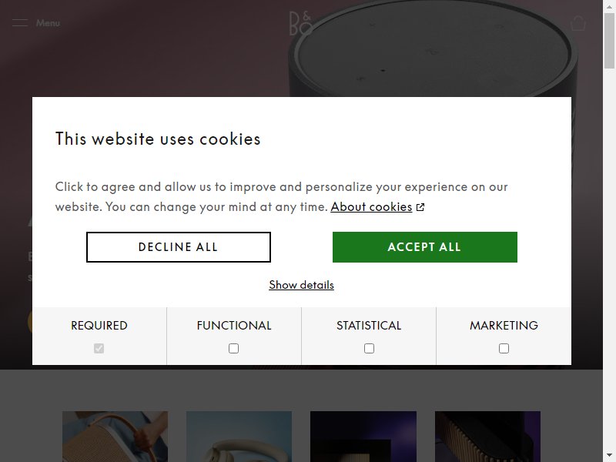The height and width of the screenshot is (462, 616).
Task: Select the dark purple speaker thumbnail
Action: [363, 437]
